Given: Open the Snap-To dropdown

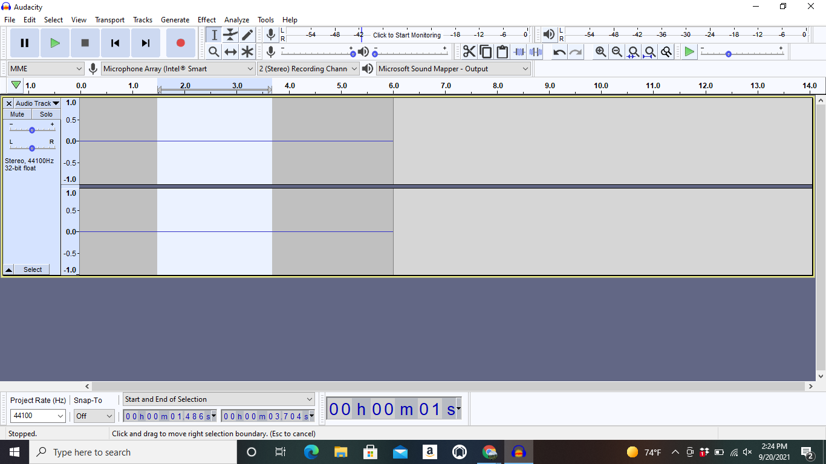Looking at the screenshot, I should point(94,416).
